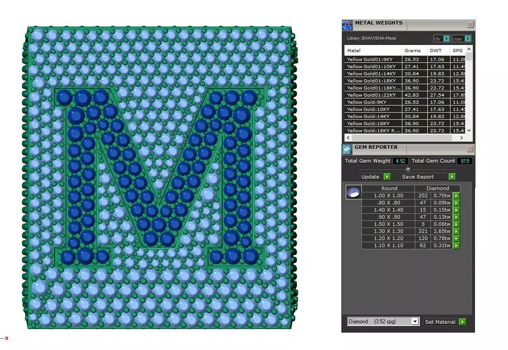Viewport: 508px width, 350px height.
Task: Click green arrow for 1.00 X 1.00 row
Action: 456,195
